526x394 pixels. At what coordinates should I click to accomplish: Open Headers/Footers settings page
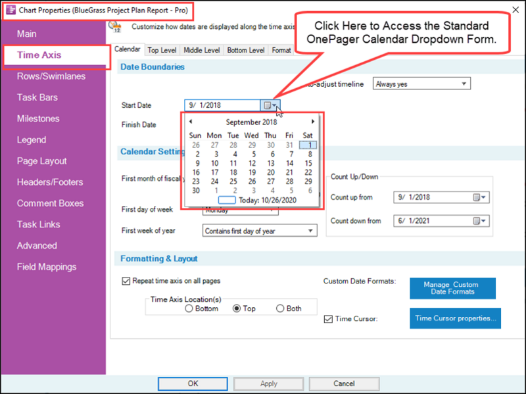[50, 182]
